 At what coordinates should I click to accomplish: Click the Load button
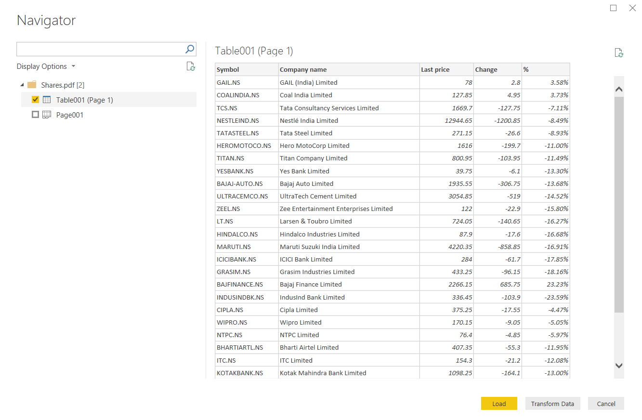click(499, 404)
